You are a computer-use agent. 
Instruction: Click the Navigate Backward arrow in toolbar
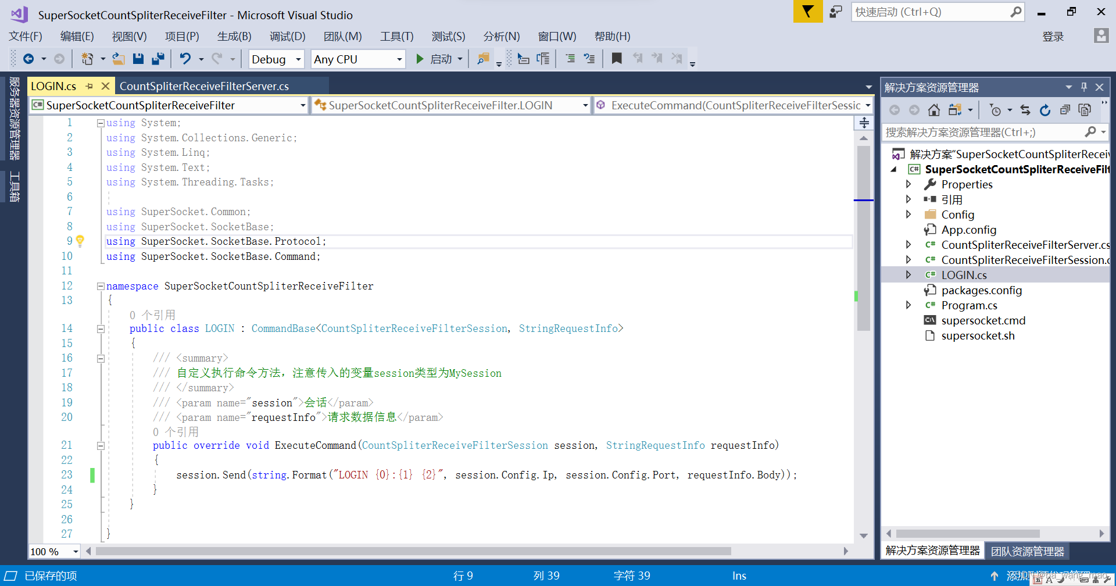tap(28, 59)
